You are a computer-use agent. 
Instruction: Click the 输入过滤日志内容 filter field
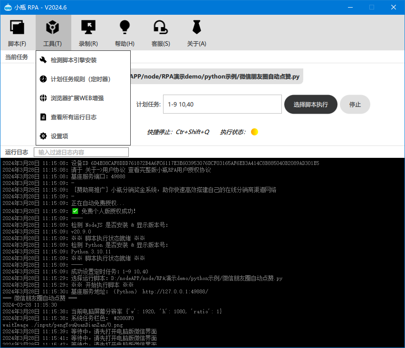pyautogui.click(x=81, y=152)
